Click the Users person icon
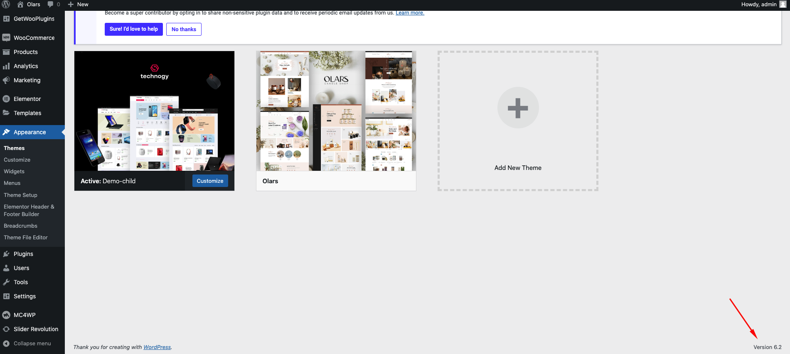The height and width of the screenshot is (354, 790). (6, 268)
